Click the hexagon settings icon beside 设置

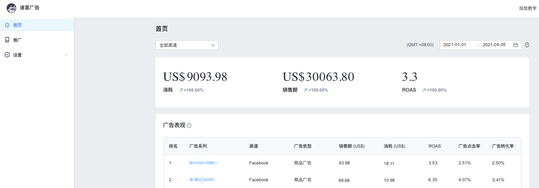click(x=7, y=55)
